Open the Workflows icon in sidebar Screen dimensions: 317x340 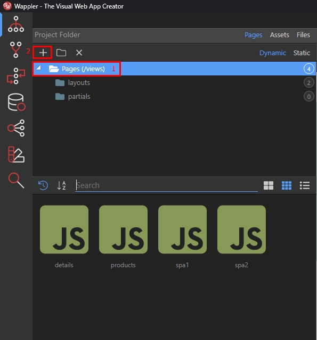16,76
